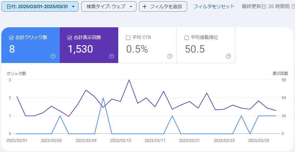Click the フィルタをリセット link
Image resolution: width=295 pixels, height=152 pixels.
[x=214, y=6]
